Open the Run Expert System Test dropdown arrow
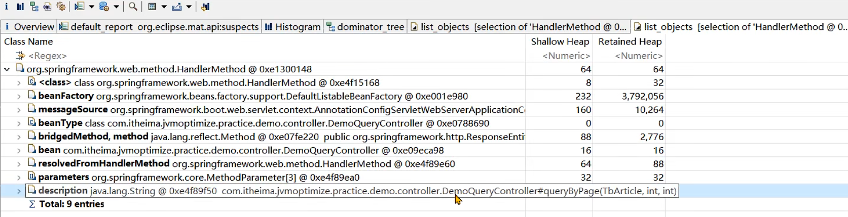The height and width of the screenshot is (217, 848). [x=92, y=7]
